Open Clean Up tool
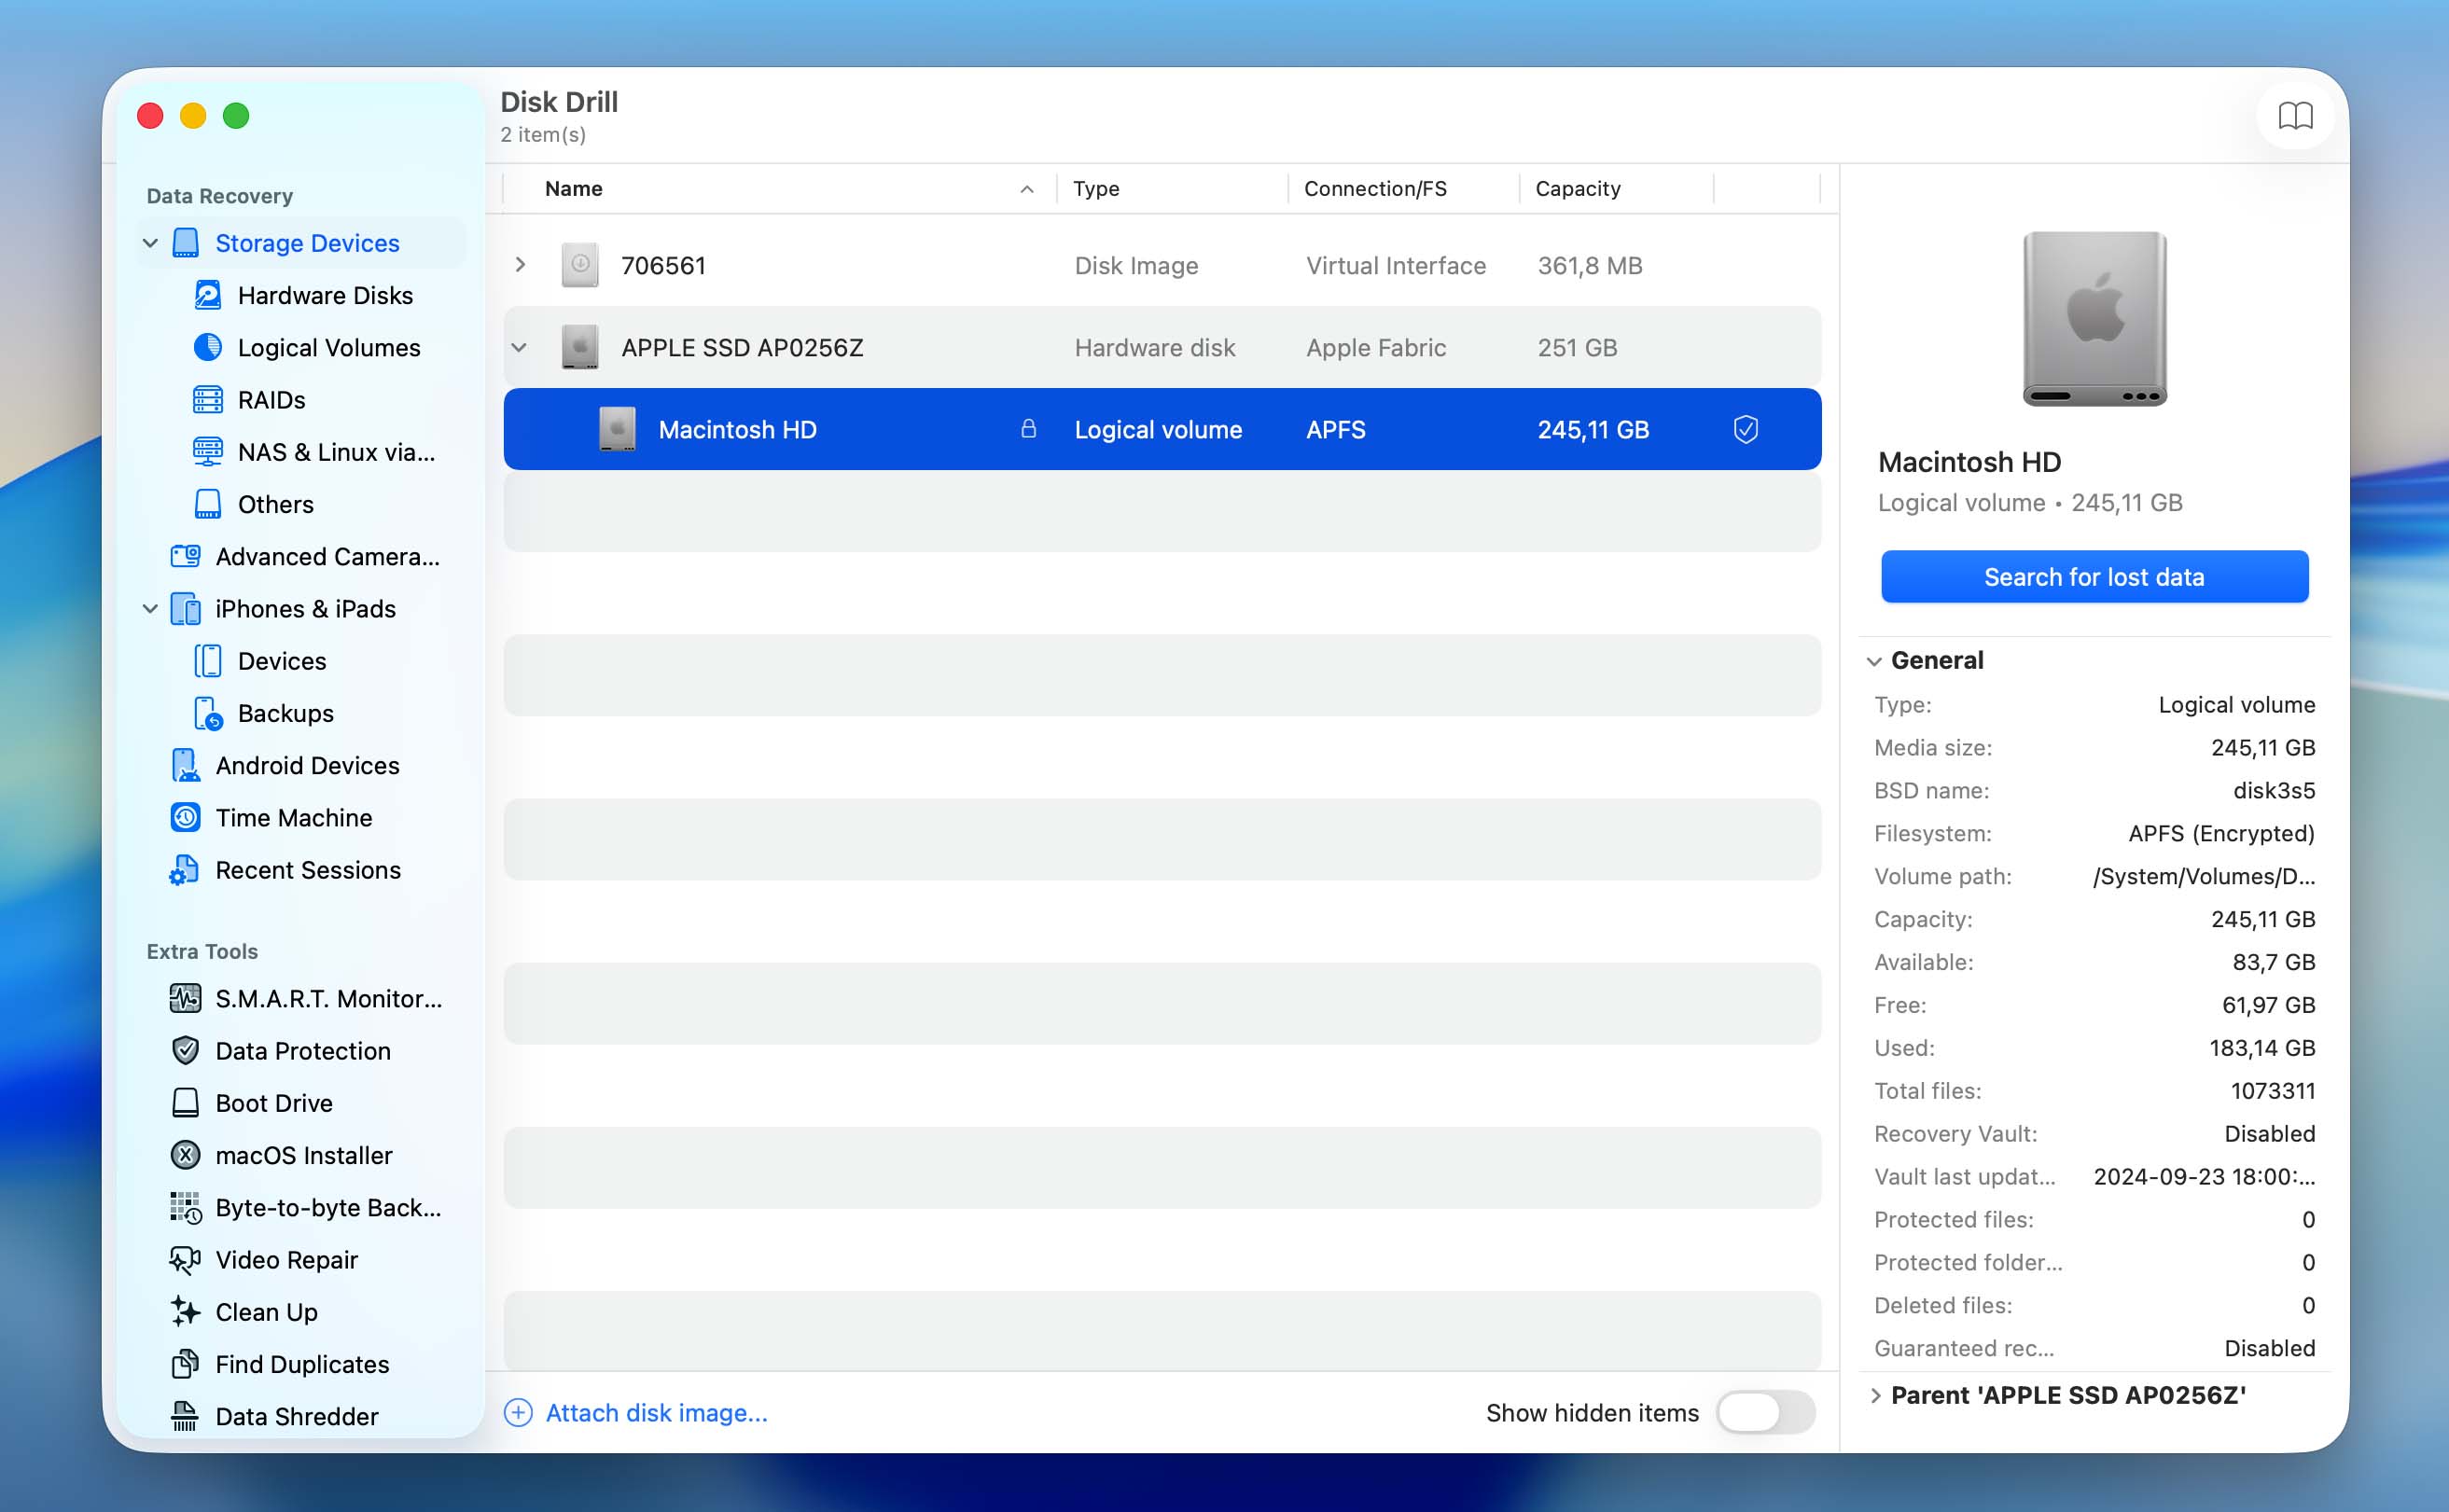Viewport: 2449px width, 1512px height. (266, 1311)
